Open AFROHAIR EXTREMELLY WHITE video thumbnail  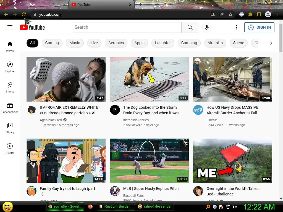click(x=66, y=79)
